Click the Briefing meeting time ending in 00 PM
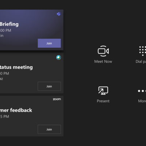146x146 pixels. (x=5, y=30)
